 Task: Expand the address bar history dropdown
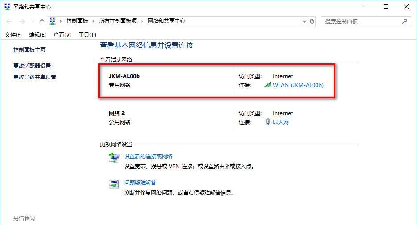[x=304, y=21]
